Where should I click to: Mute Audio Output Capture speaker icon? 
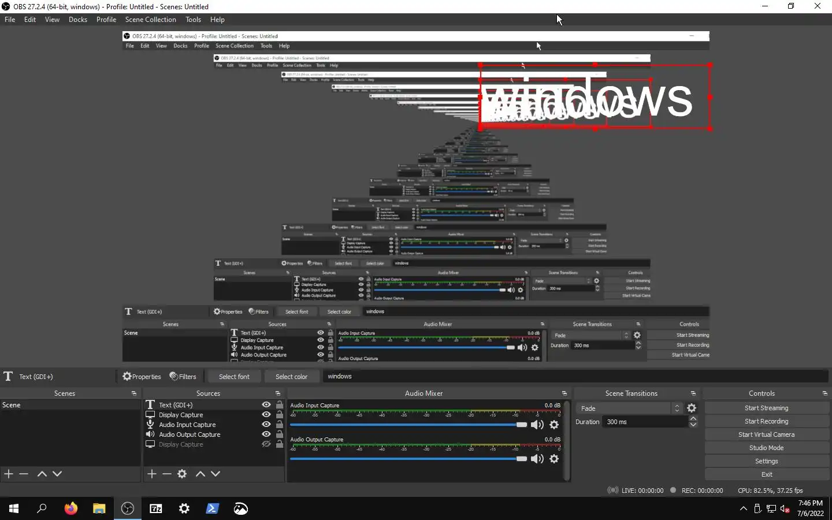pos(537,459)
